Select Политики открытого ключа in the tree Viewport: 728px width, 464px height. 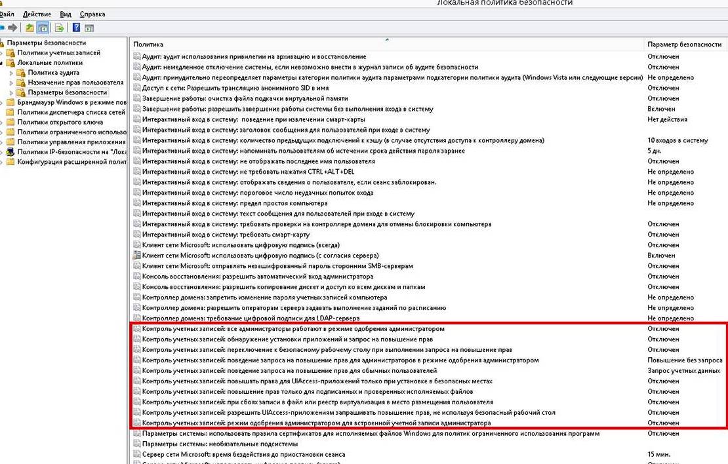click(60, 122)
